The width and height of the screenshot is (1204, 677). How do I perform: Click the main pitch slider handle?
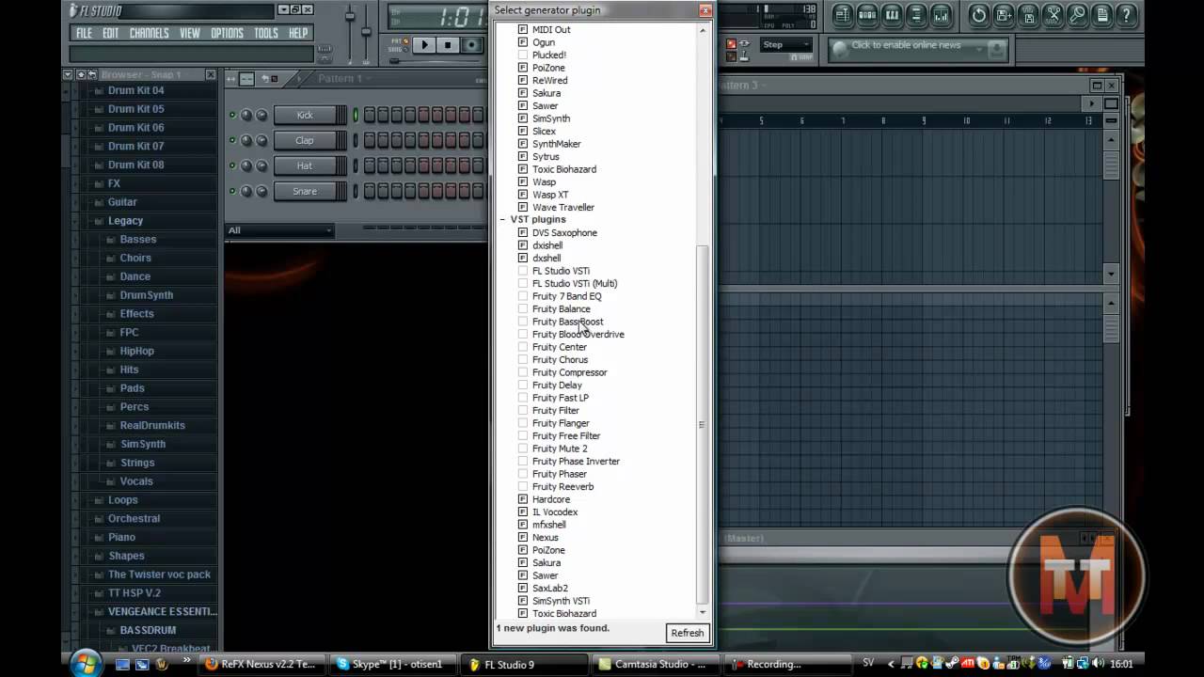pyautogui.click(x=367, y=31)
